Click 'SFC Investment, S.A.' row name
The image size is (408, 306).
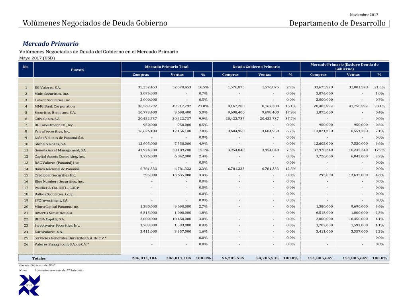coord(51,200)
